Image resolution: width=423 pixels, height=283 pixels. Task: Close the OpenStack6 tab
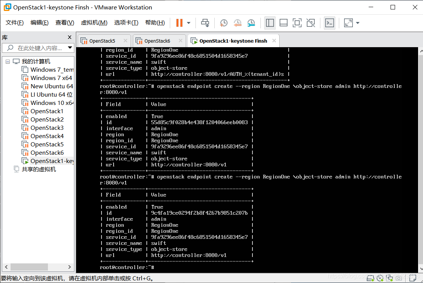[180, 41]
